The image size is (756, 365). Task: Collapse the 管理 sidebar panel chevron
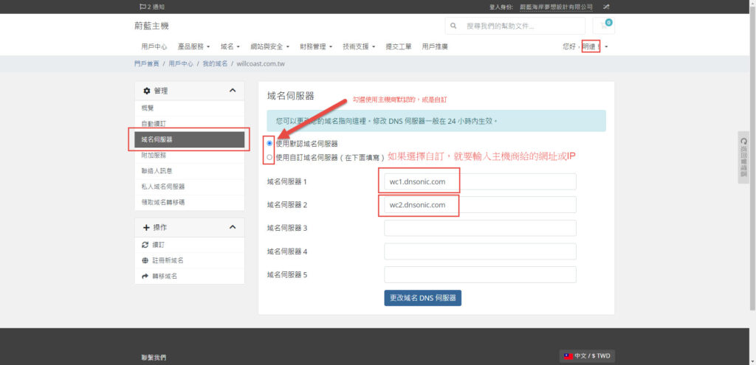[x=232, y=91]
